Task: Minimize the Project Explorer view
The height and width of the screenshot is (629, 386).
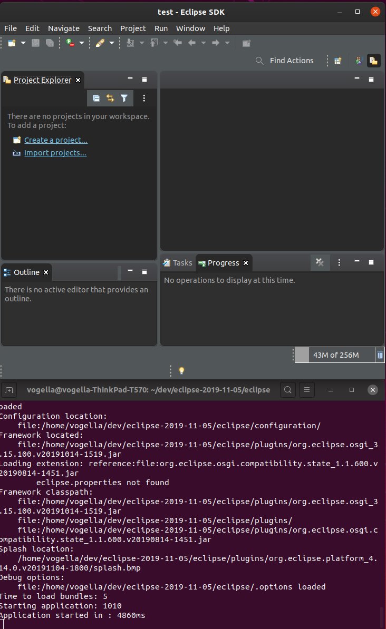Action: tap(130, 78)
